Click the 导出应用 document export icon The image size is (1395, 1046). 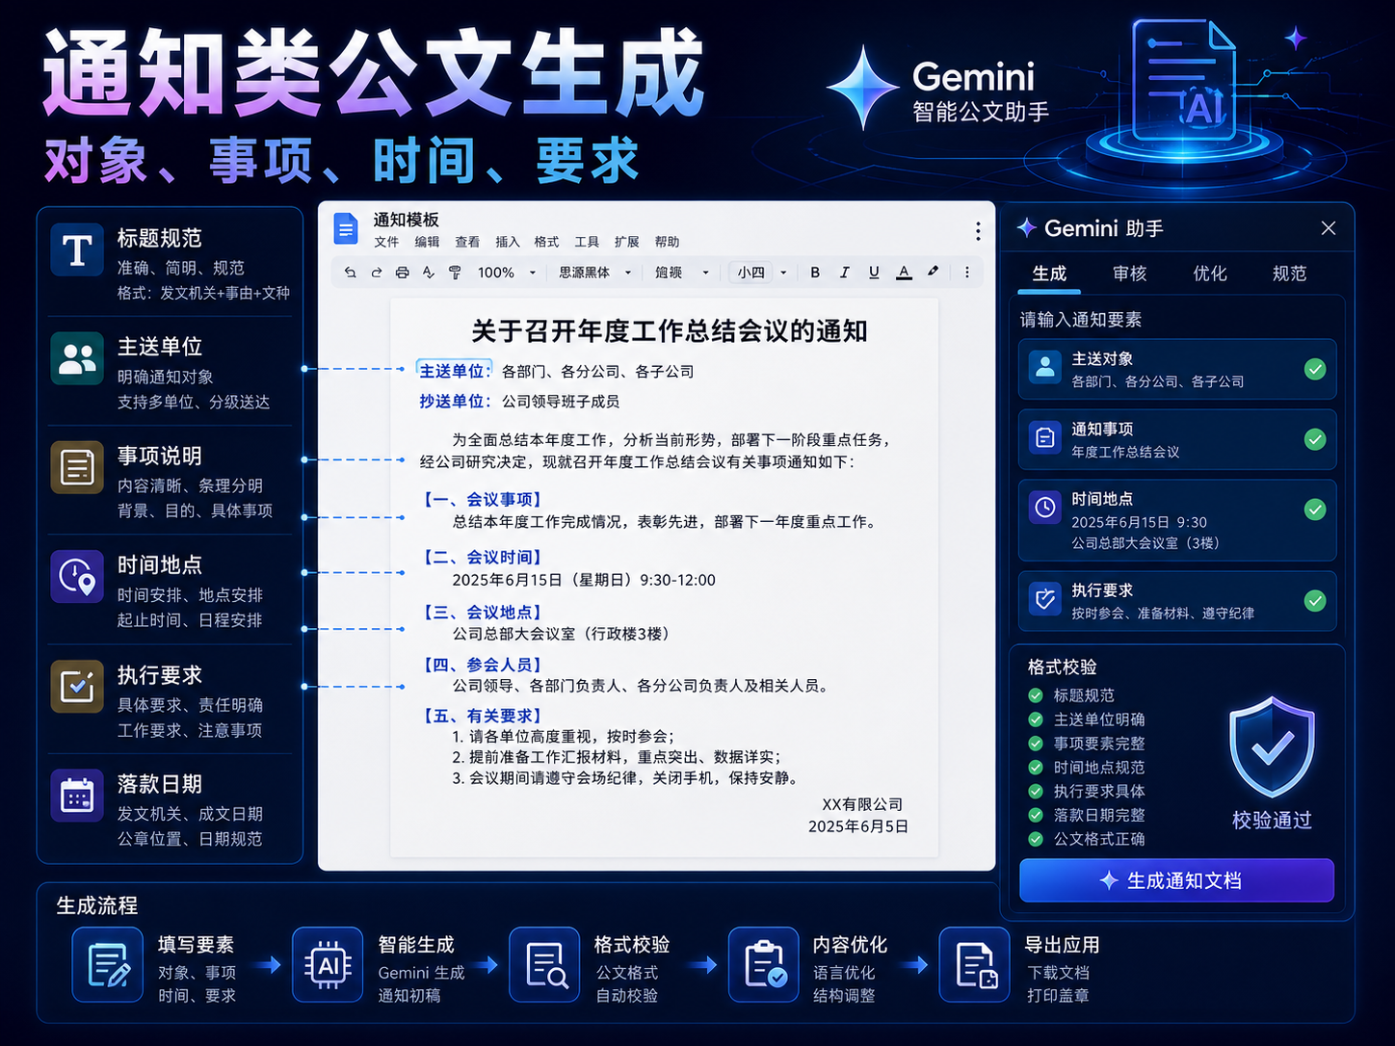point(975,965)
